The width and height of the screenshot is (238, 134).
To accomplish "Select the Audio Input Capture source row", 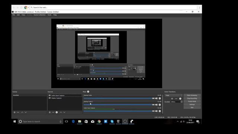I will click(65, 95).
